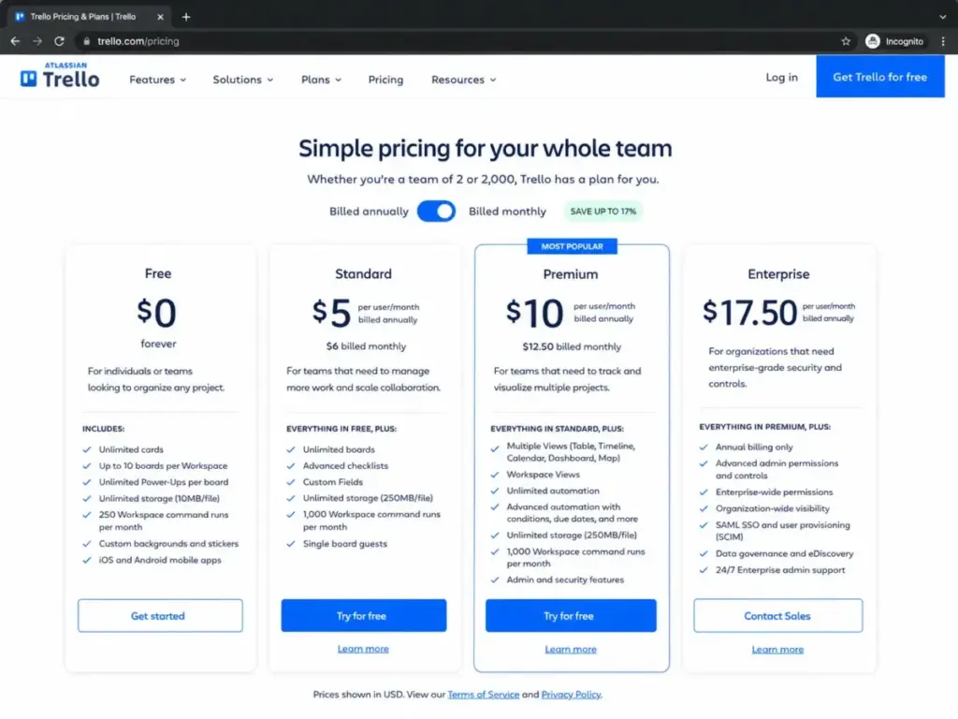
Task: Click checkmark beside Enterprise-wide permissions
Action: pos(704,492)
